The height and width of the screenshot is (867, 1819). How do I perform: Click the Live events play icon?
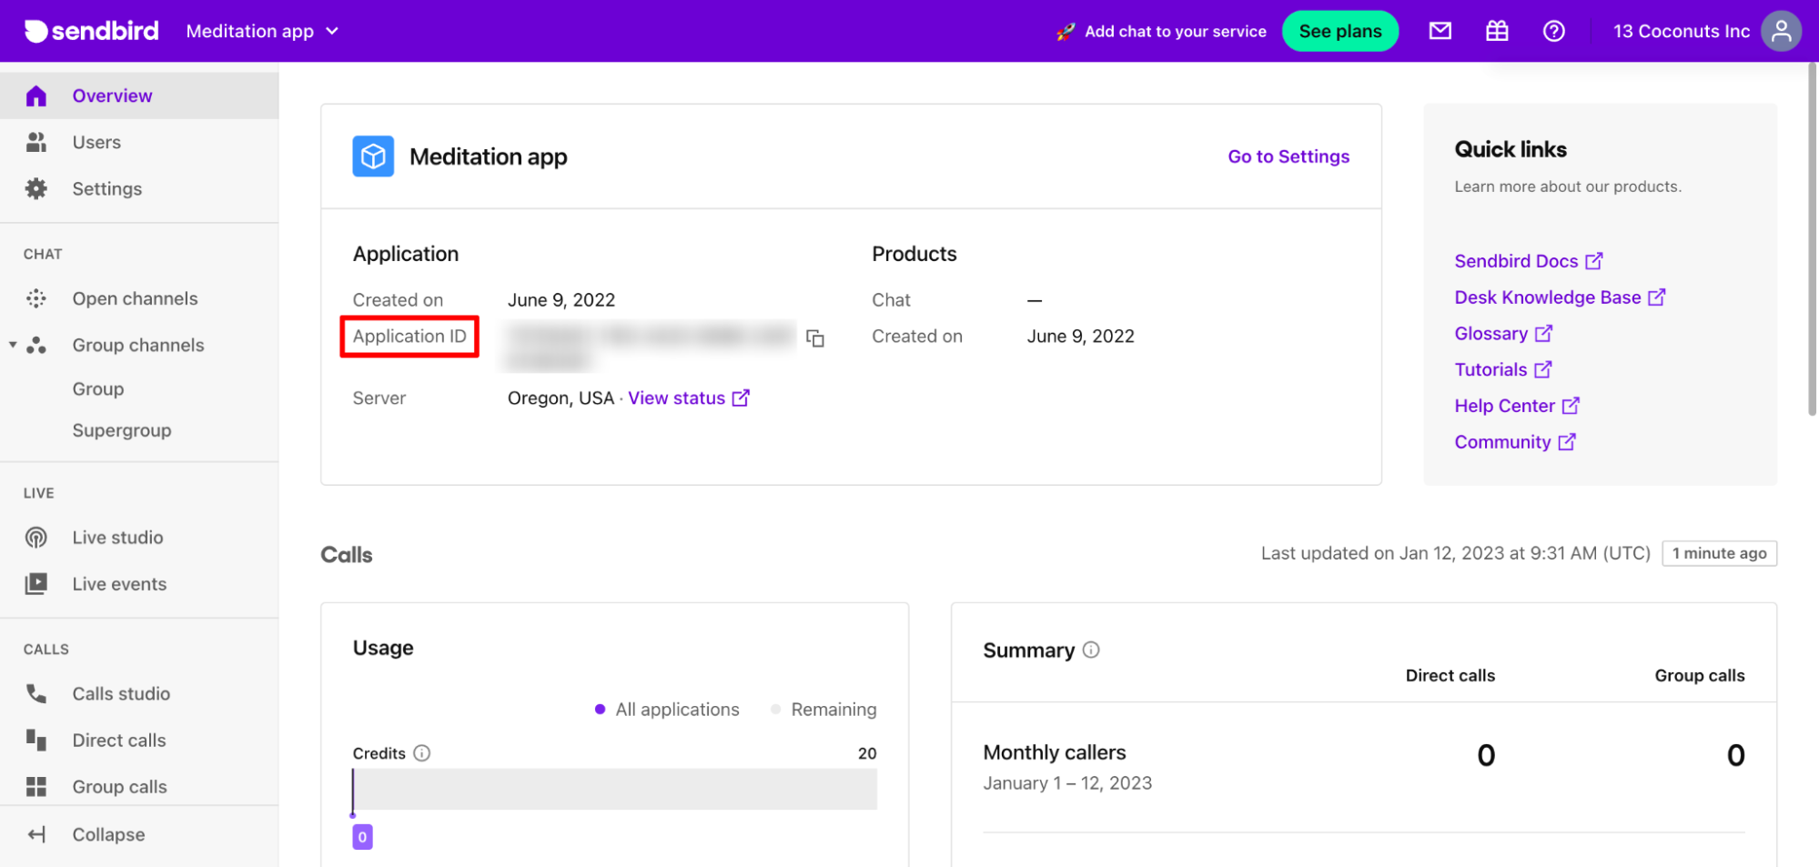(36, 584)
